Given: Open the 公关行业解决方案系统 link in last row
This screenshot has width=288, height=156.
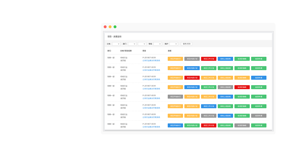Looking at the screenshot, I should [151, 127].
